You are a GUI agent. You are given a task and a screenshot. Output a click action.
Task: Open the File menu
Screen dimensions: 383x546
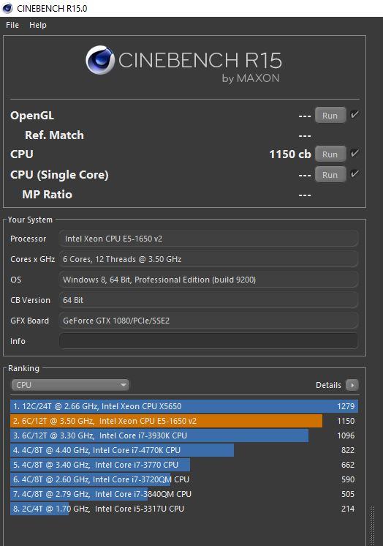pyautogui.click(x=12, y=25)
